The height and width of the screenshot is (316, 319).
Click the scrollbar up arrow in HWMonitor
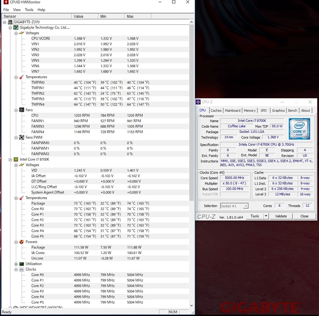pos(192,22)
